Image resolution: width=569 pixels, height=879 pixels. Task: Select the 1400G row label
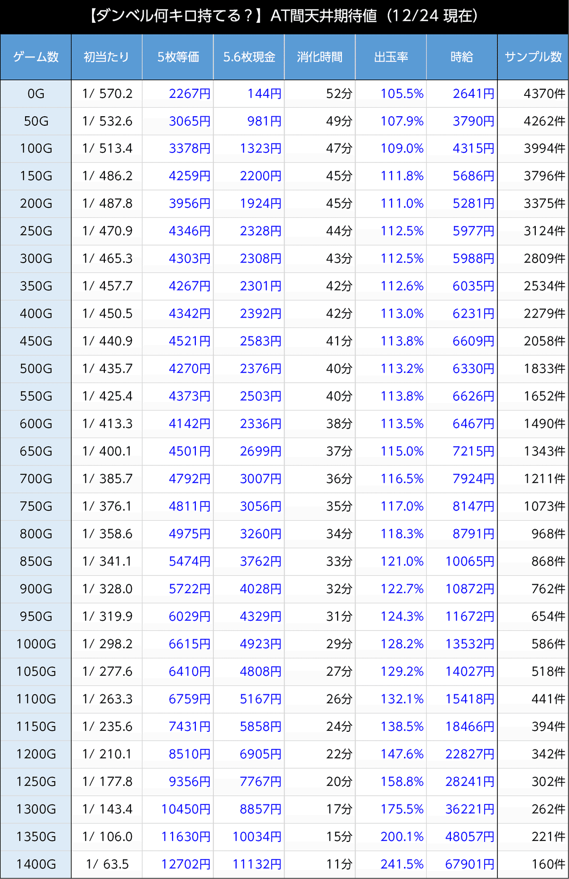[x=36, y=865]
